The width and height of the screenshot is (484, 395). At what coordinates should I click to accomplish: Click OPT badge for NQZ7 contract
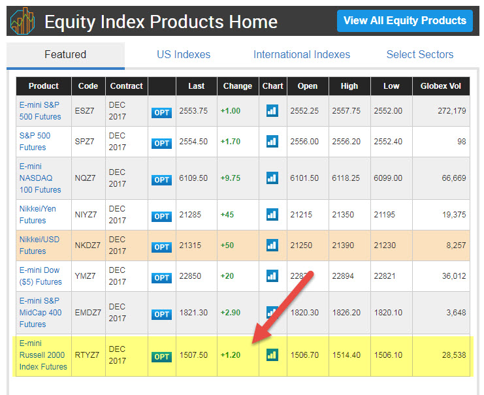coord(161,180)
